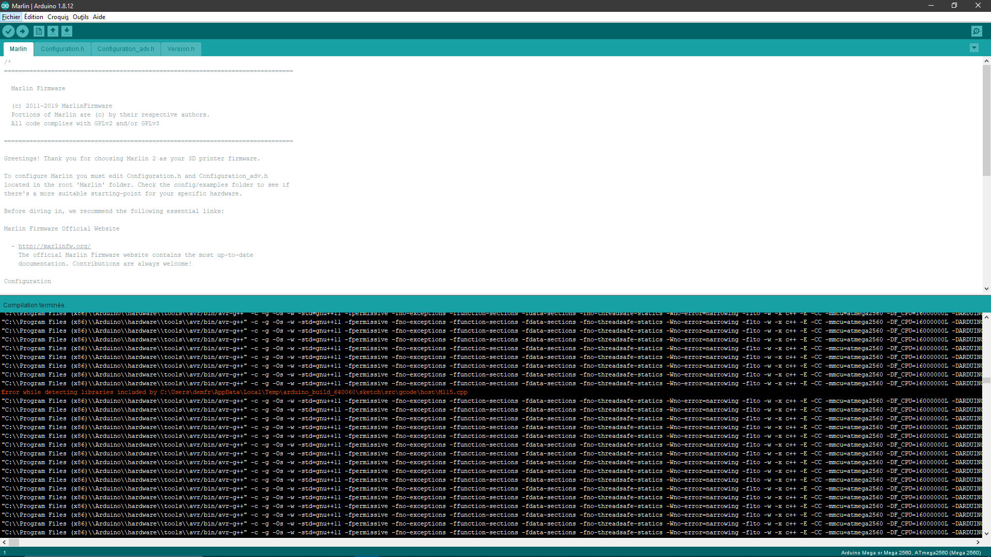Click the 'Compilation terminée.' status message
The height and width of the screenshot is (557, 991).
tap(35, 305)
